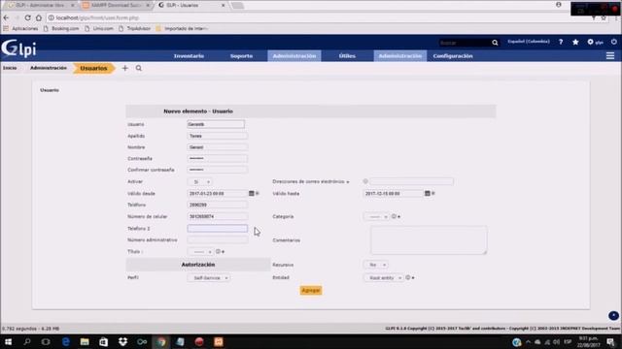This screenshot has width=622, height=349.
Task: Click the Usuario field
Action: click(216, 124)
